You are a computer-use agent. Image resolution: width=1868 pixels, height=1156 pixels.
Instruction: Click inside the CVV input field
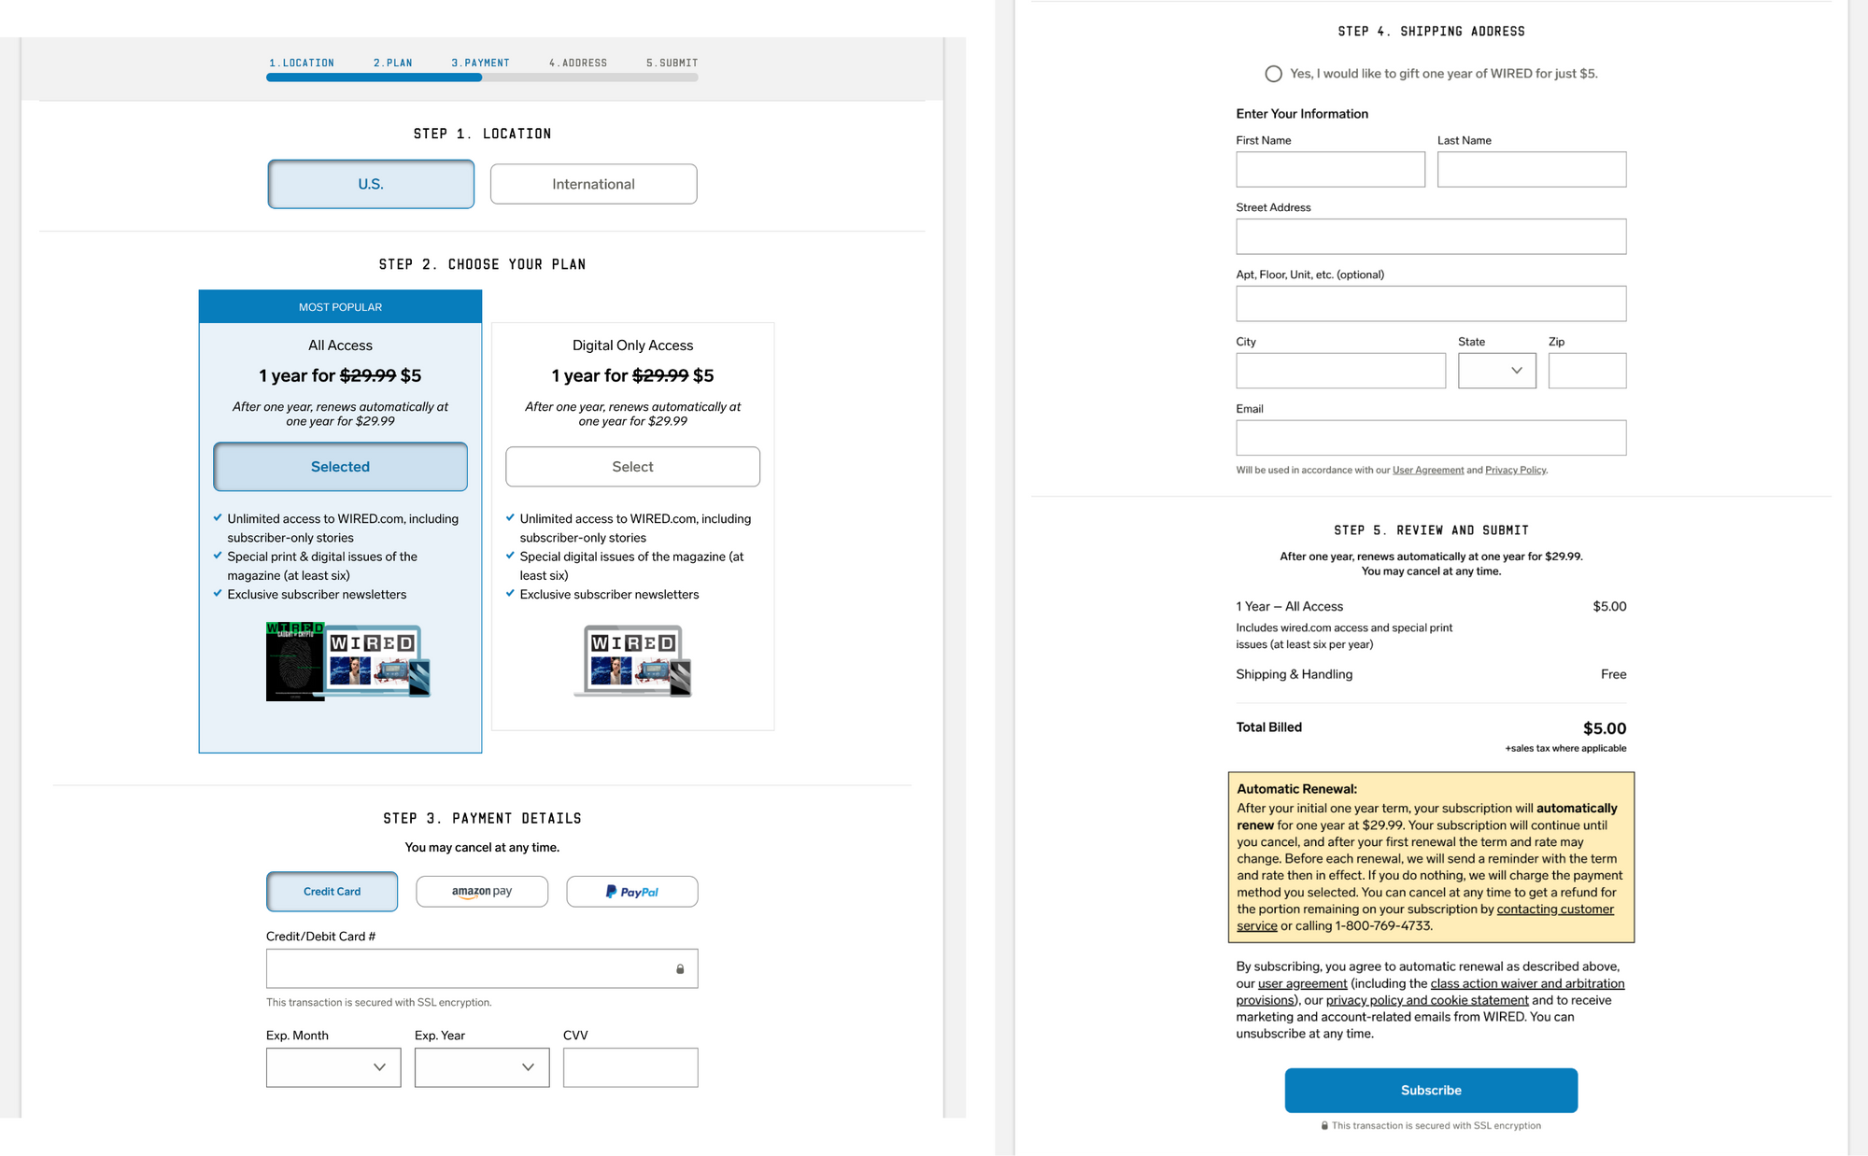coord(630,1066)
